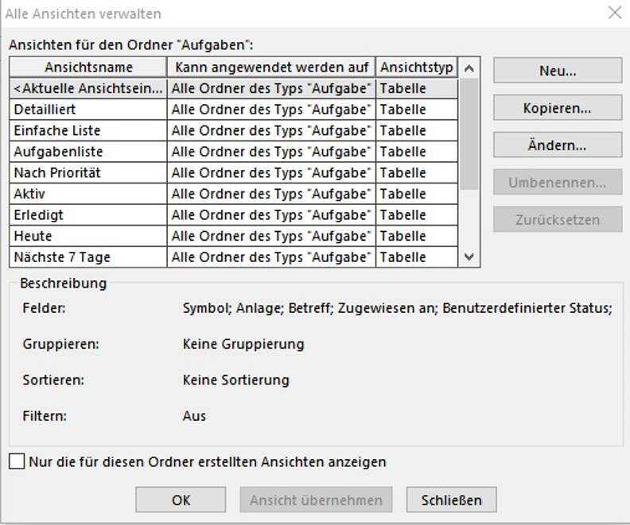This screenshot has height=525, width=630.
Task: Select the Nächste 7 Tage view
Action: tap(233, 257)
